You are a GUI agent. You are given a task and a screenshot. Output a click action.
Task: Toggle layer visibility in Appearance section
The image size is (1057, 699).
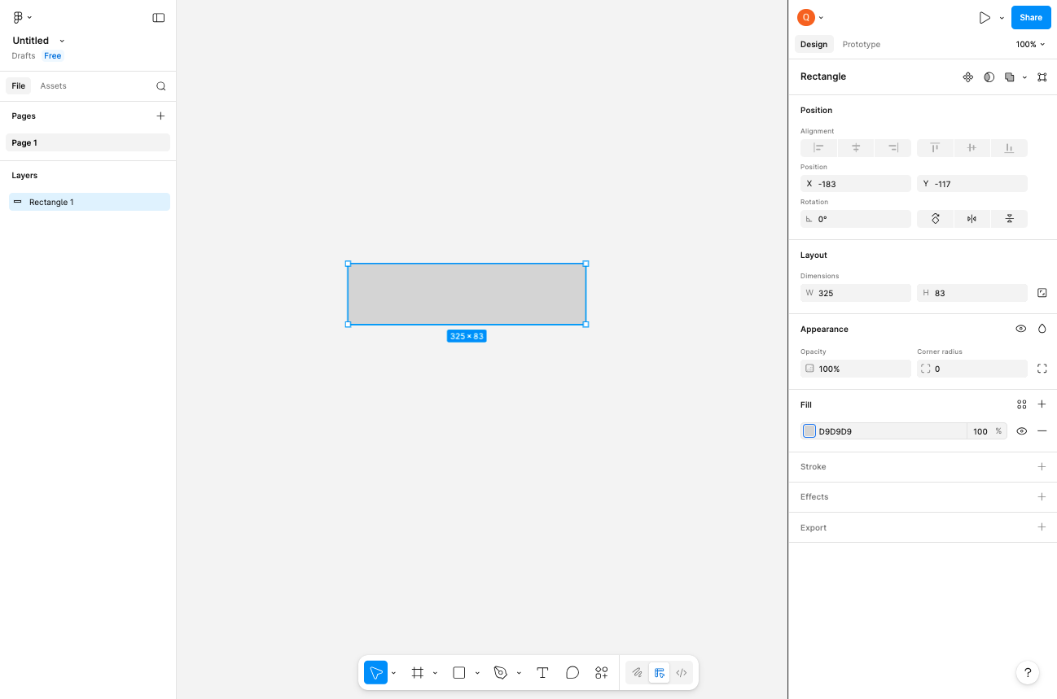click(1021, 330)
